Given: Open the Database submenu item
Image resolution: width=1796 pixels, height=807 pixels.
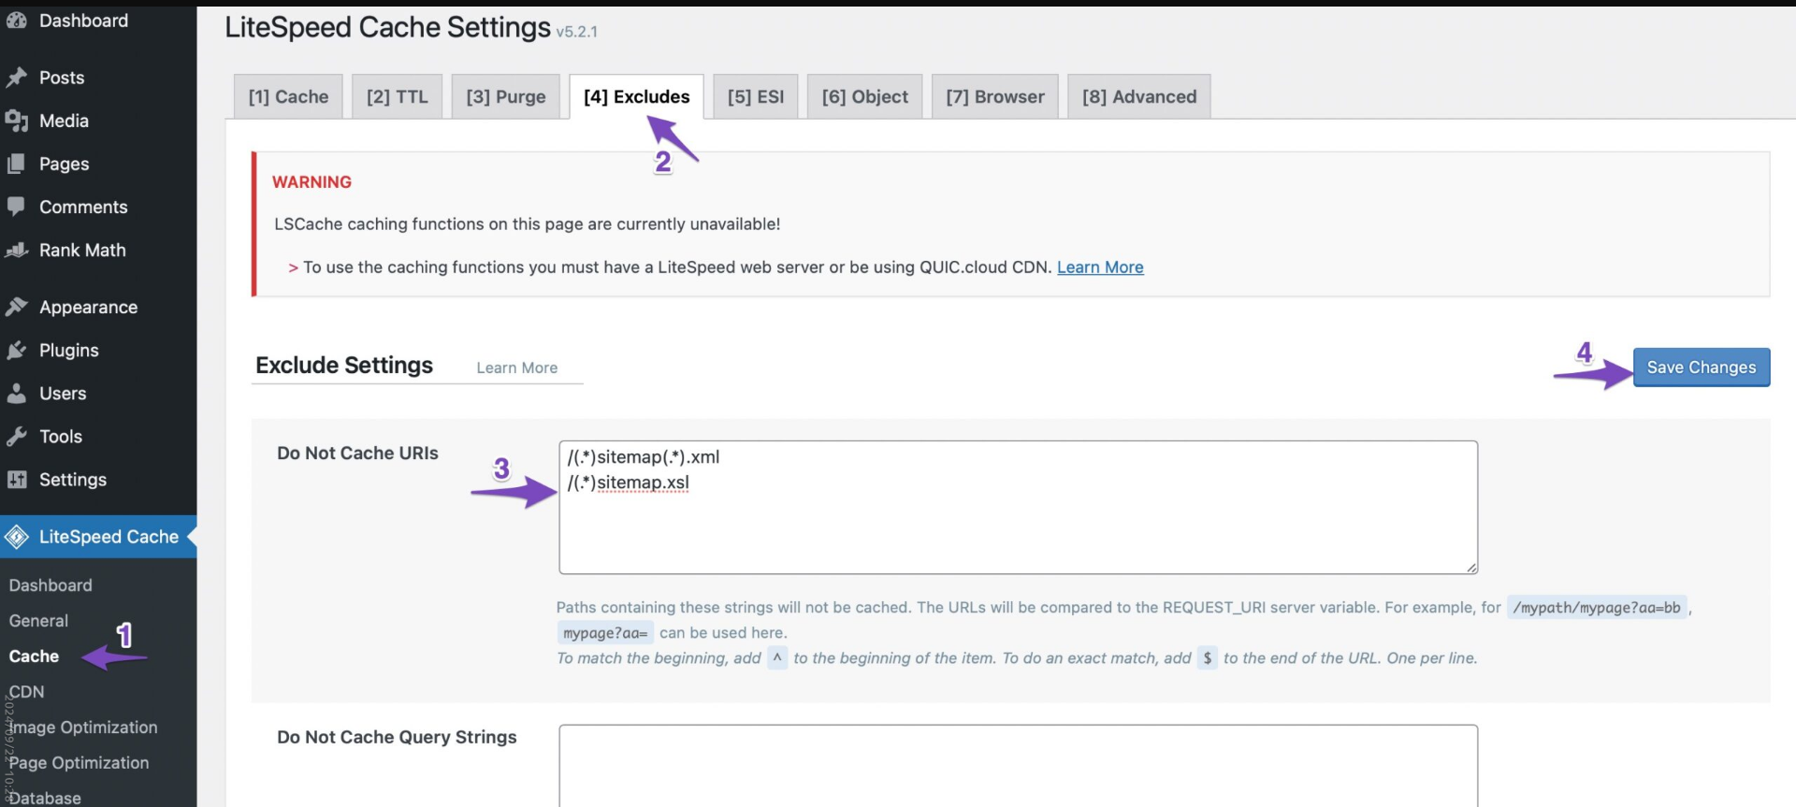Looking at the screenshot, I should [x=45, y=798].
